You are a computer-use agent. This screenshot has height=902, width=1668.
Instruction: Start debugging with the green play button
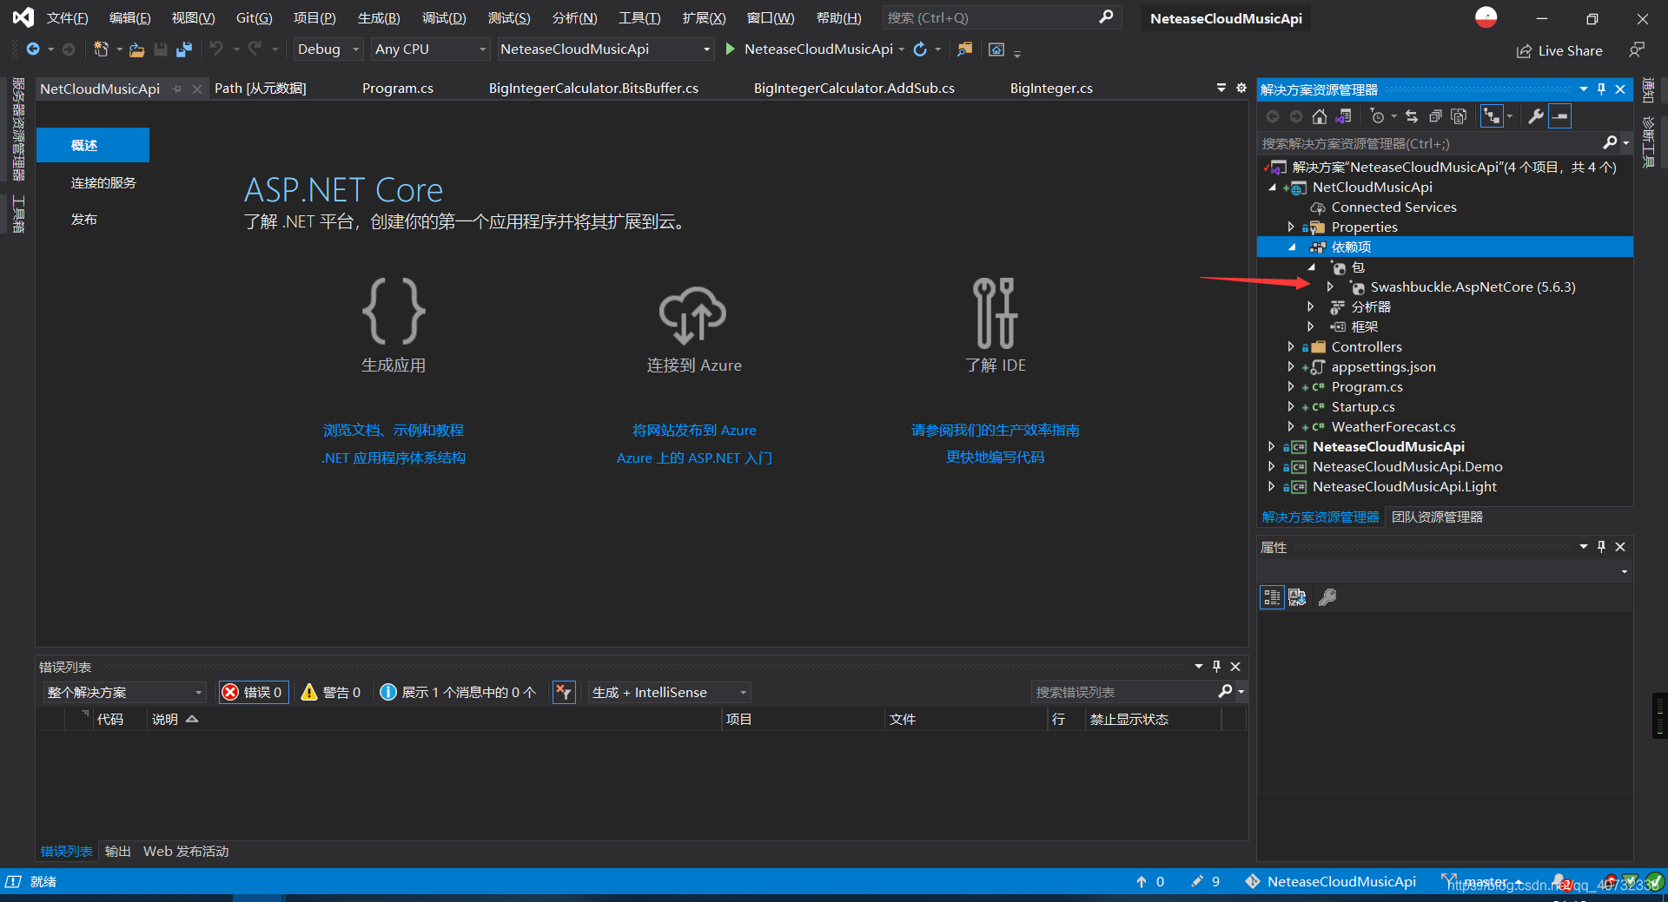(x=730, y=49)
